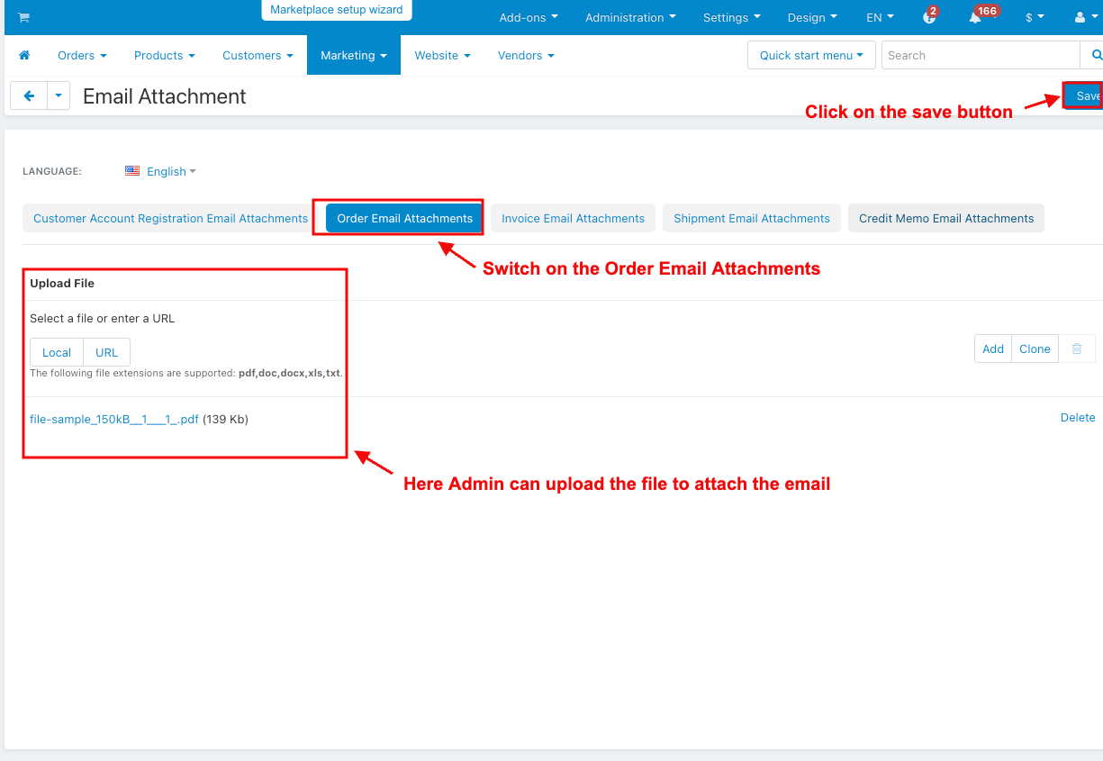
Task: Switch to Shipment Email Attachments tab
Action: (x=752, y=218)
